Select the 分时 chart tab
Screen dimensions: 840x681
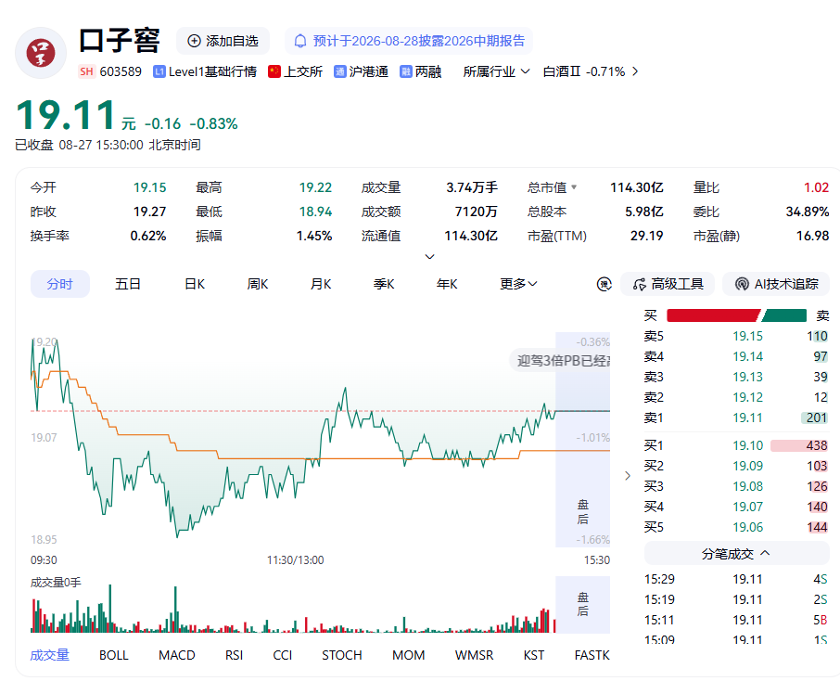59,284
